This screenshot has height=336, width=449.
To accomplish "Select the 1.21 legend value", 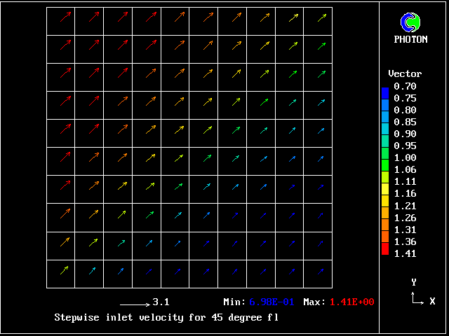I will (x=405, y=206).
